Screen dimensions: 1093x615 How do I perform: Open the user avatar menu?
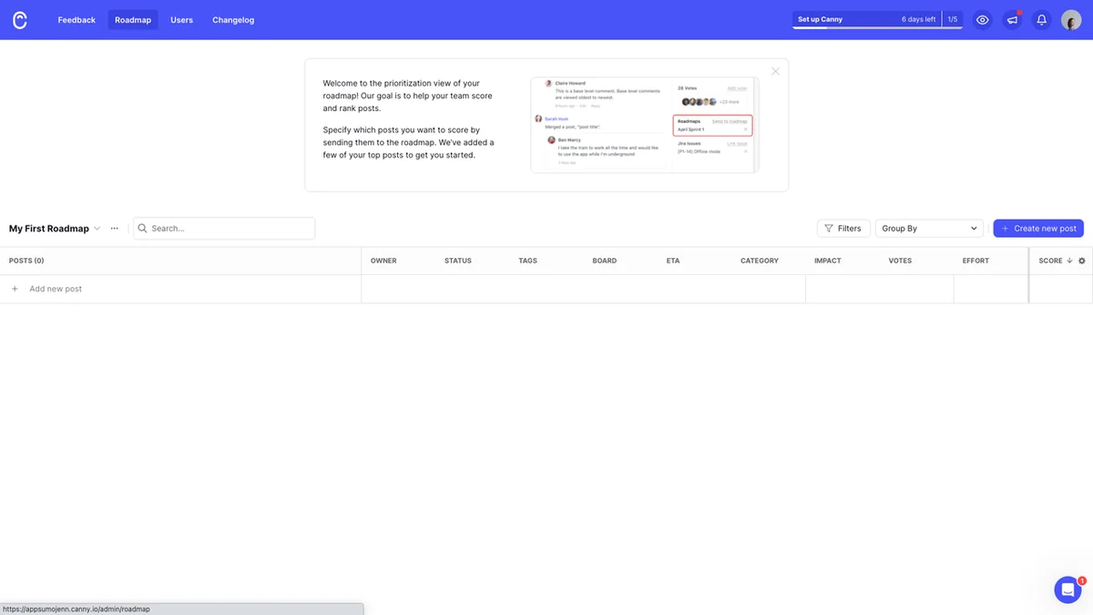point(1071,20)
